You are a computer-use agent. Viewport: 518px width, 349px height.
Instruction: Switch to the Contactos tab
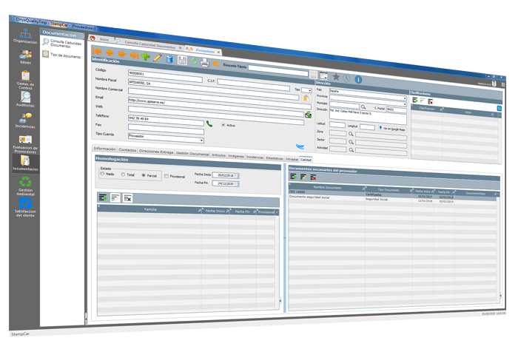coord(127,149)
